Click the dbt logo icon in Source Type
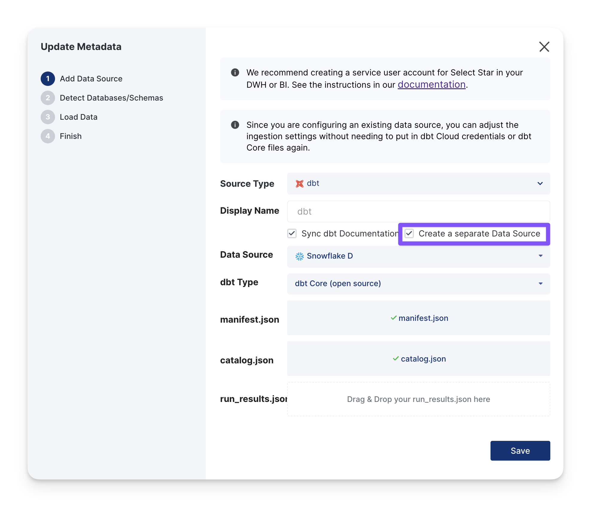Image resolution: width=591 pixels, height=507 pixels. [299, 183]
